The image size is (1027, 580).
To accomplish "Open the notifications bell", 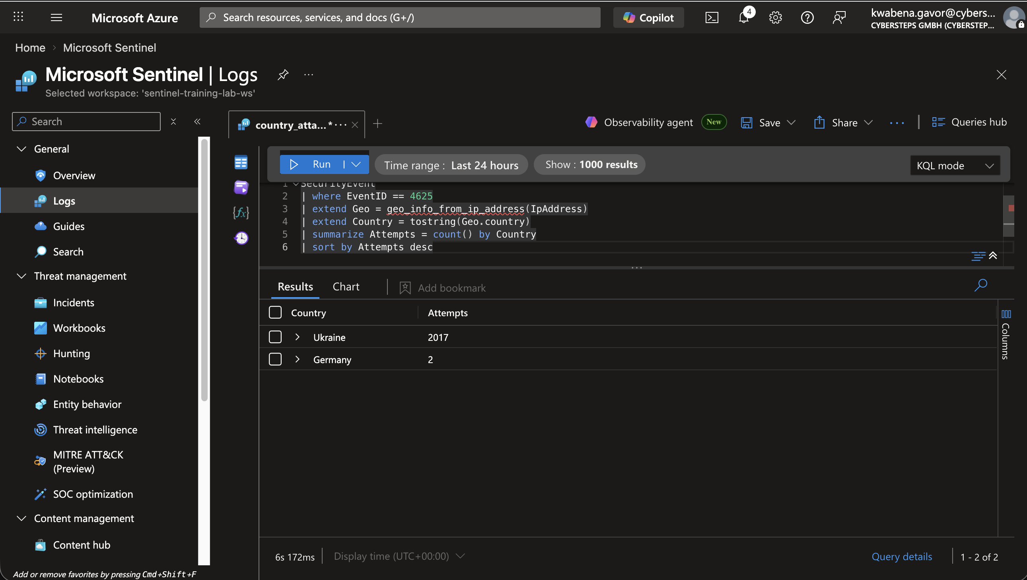I will 743,17.
